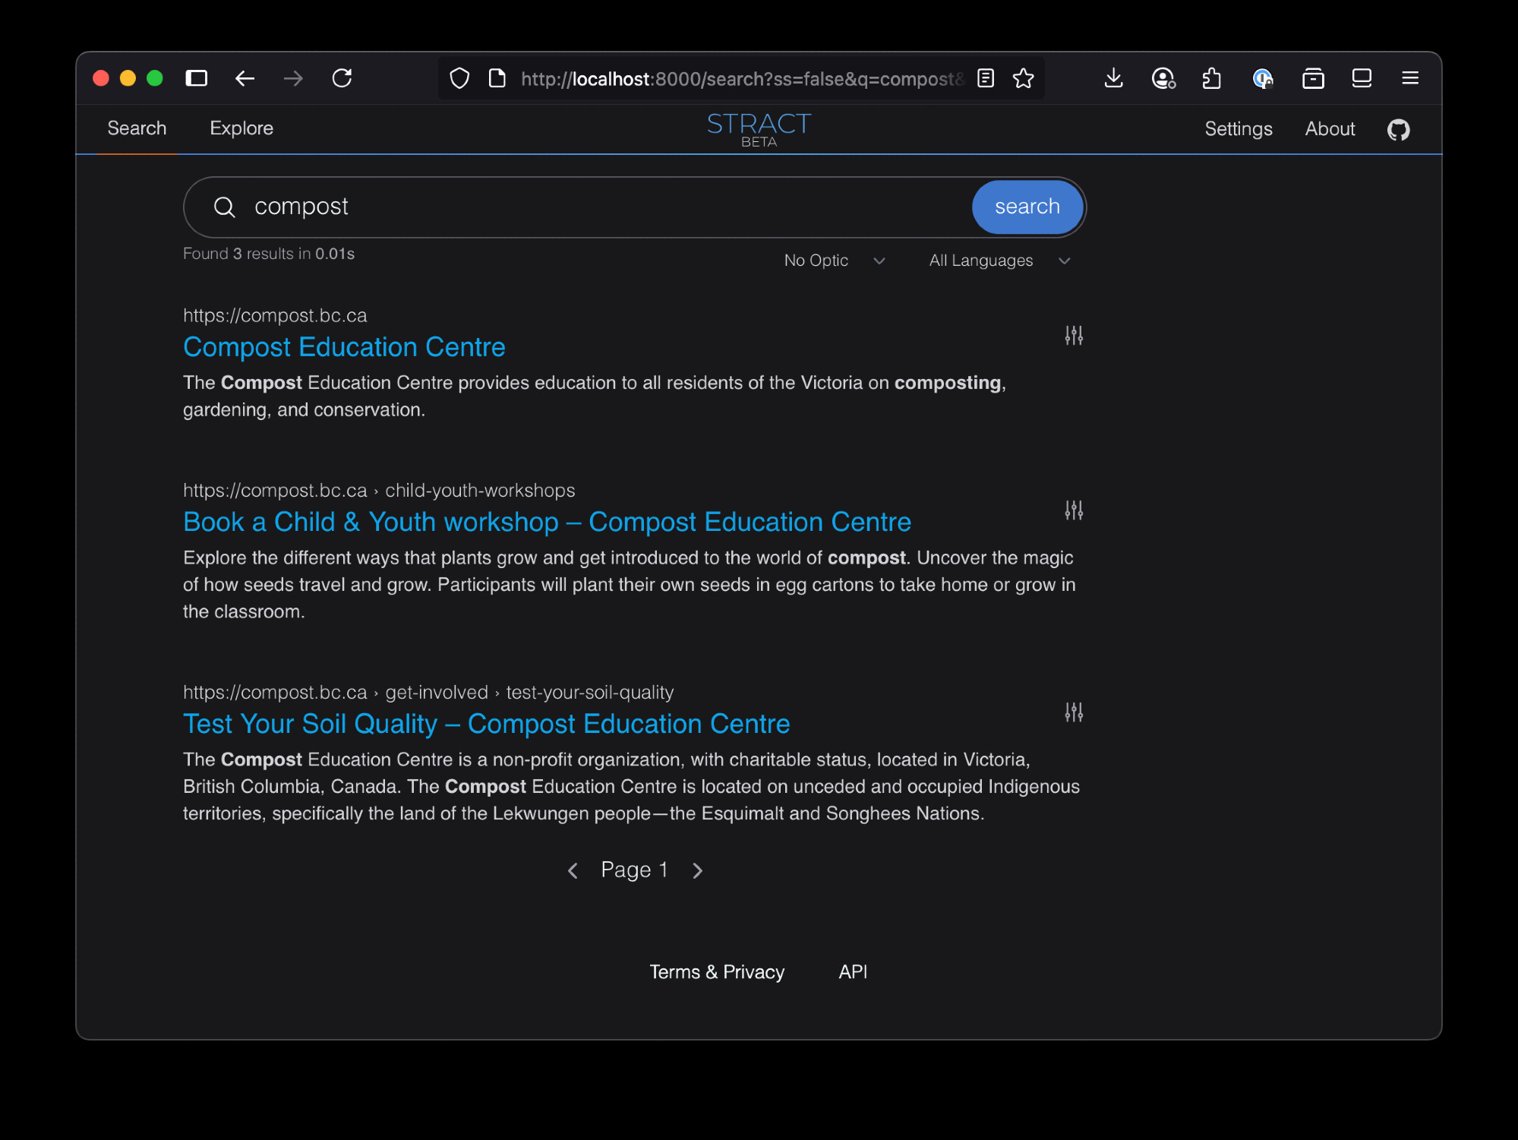Minimize the window with the yellow button
Screen dimensions: 1518x1140
(x=128, y=78)
